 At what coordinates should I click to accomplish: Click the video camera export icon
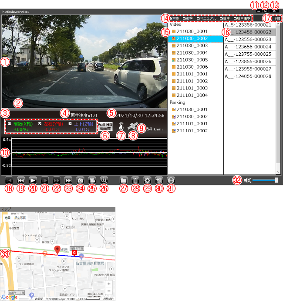tap(92, 181)
